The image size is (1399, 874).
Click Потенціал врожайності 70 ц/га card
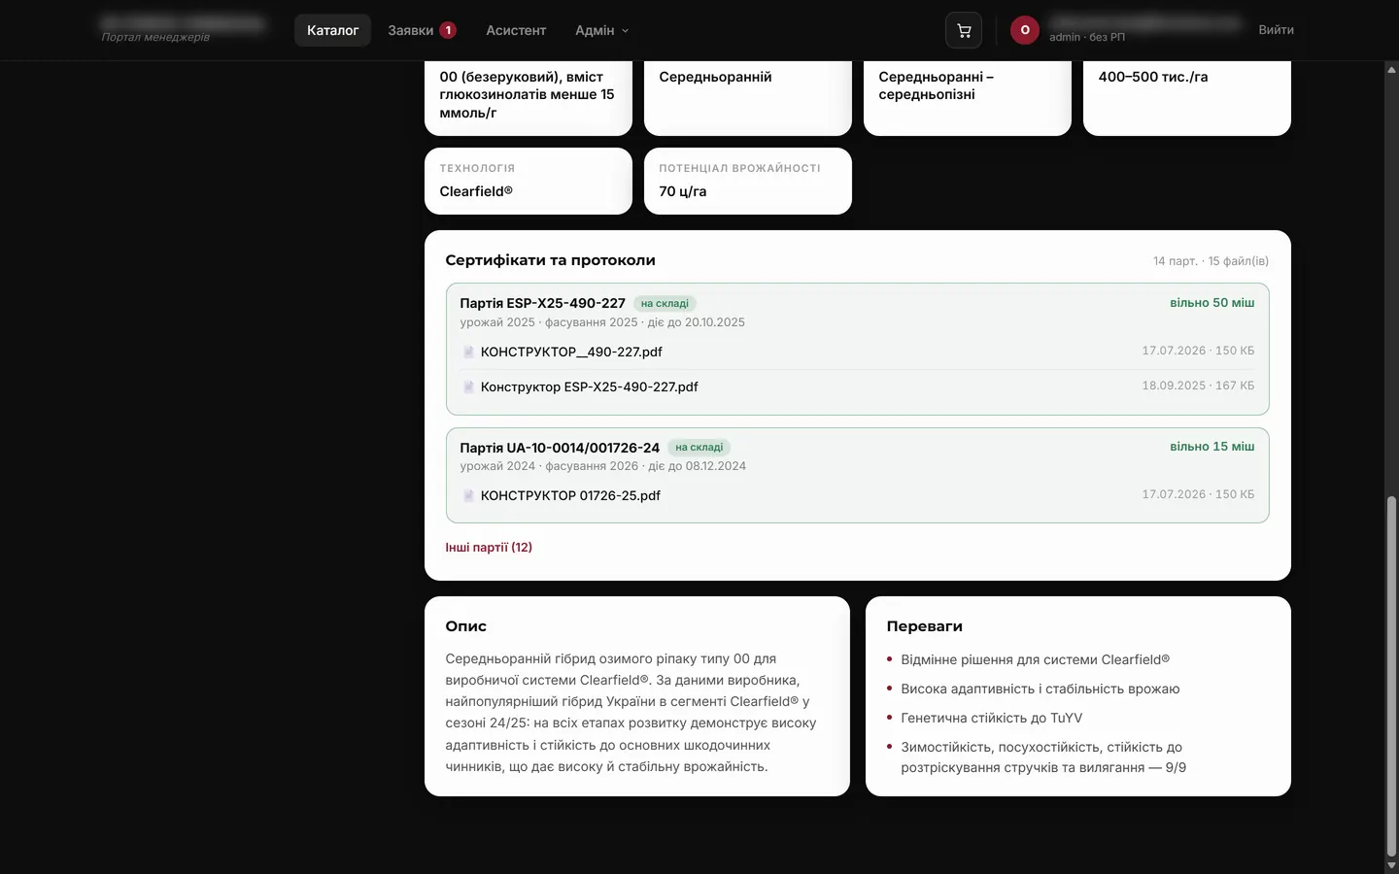click(x=748, y=181)
